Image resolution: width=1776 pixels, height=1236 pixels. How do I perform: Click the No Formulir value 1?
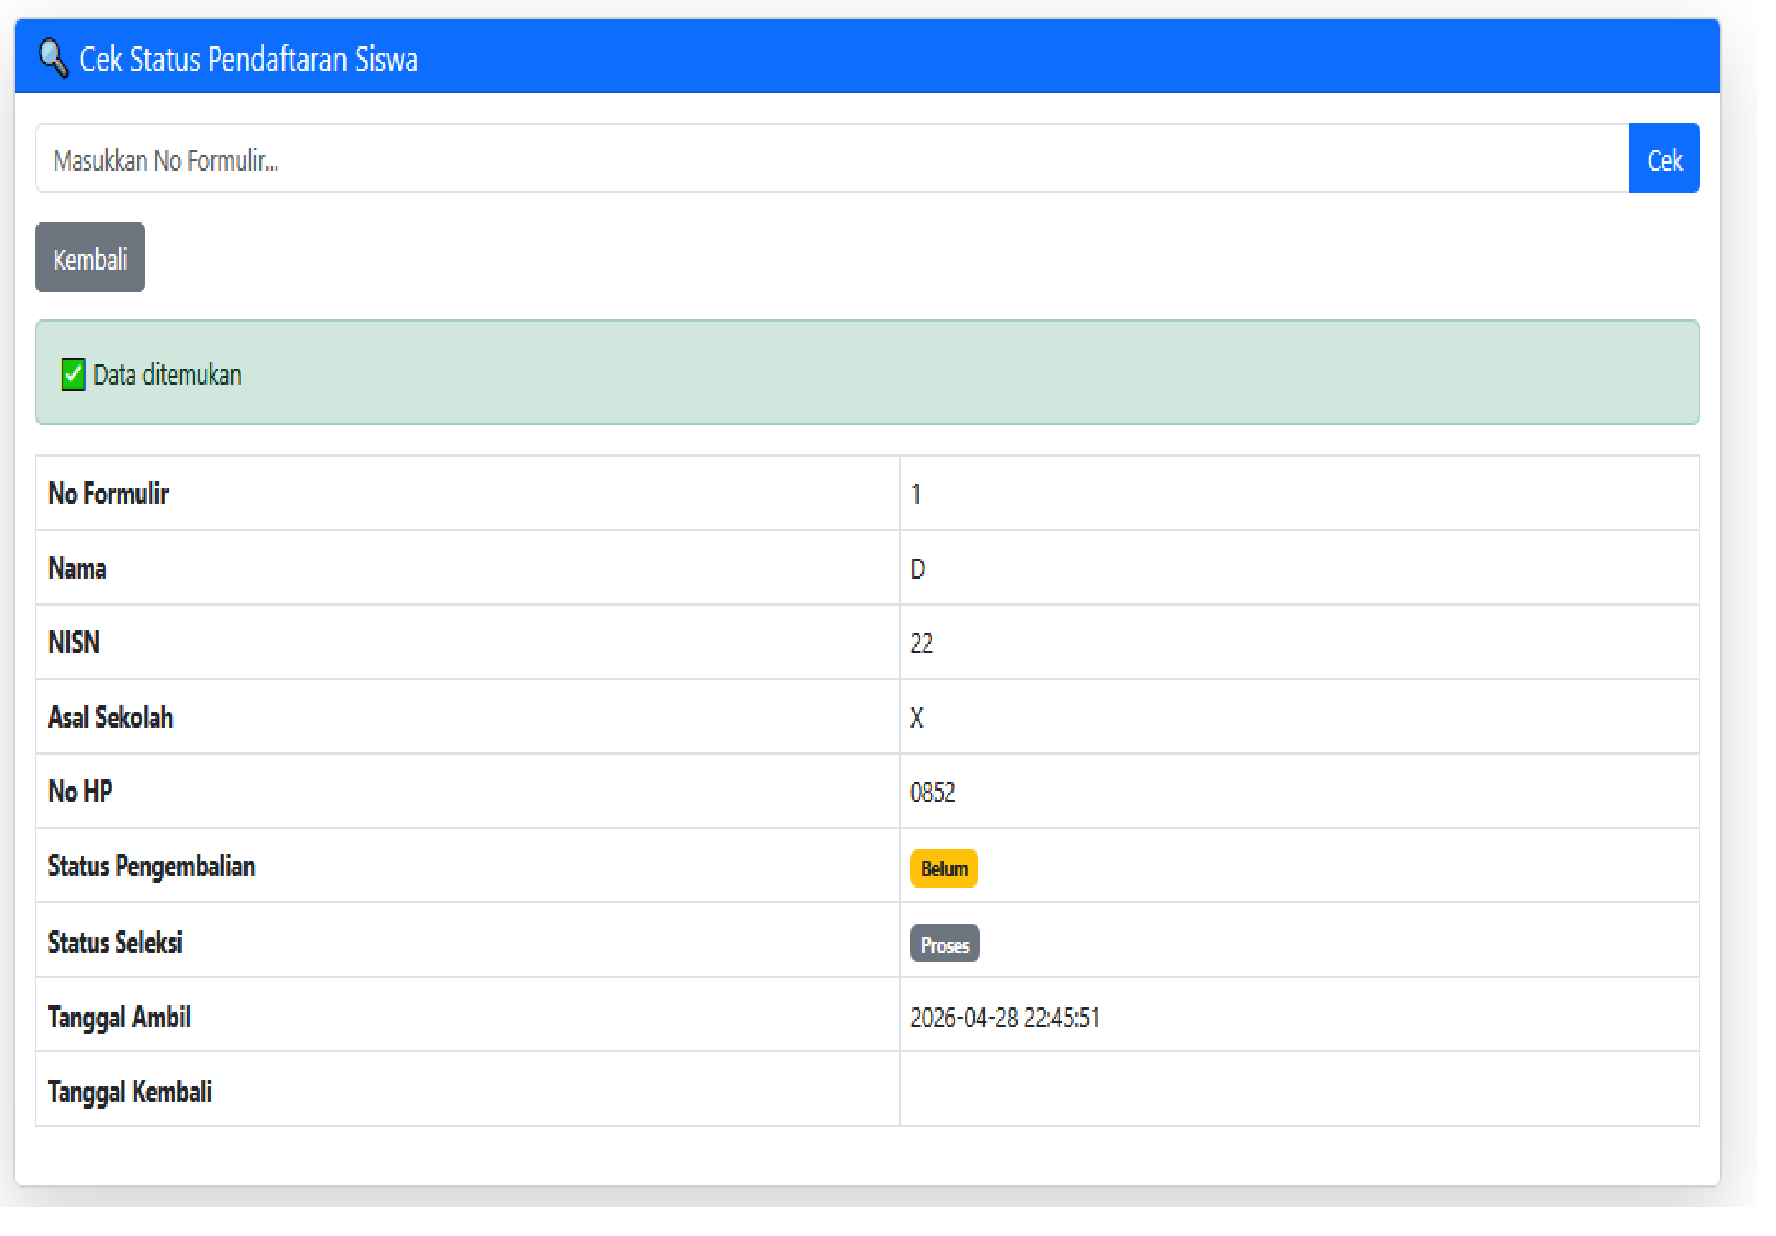916,495
